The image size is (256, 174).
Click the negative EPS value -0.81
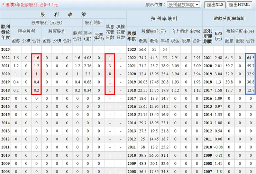tap(218, 155)
